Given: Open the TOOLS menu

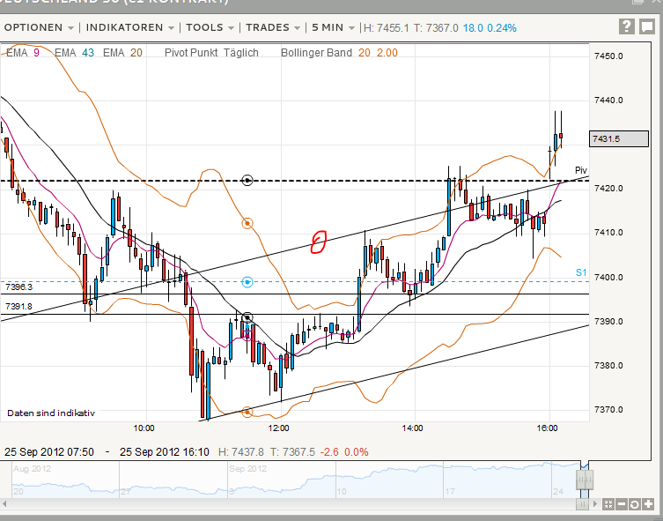Looking at the screenshot, I should pyautogui.click(x=210, y=27).
